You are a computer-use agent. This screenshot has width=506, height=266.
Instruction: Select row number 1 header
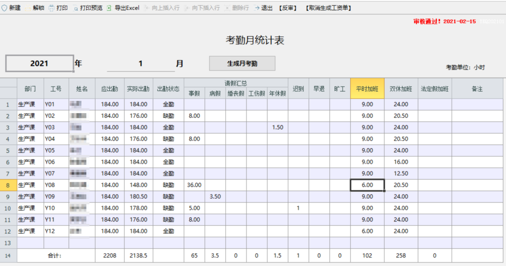tap(8, 104)
